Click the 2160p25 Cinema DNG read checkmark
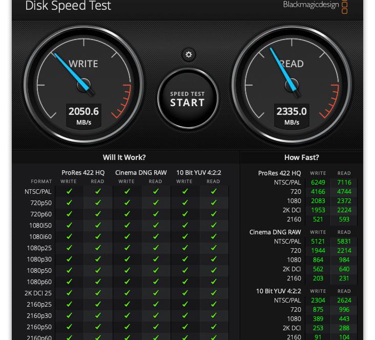Image resolution: width=375 pixels, height=340 pixels. (x=156, y=304)
